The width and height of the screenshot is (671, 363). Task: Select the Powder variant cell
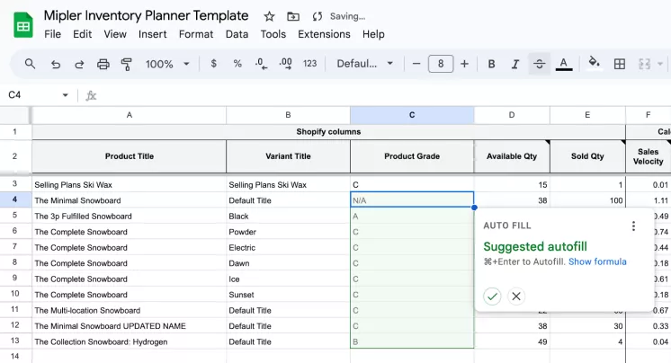point(288,232)
